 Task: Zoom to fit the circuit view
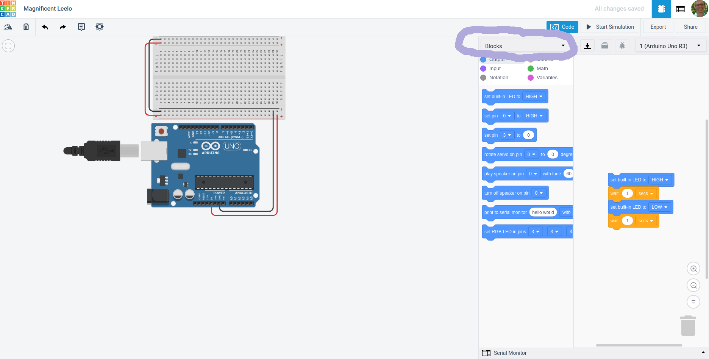(8, 46)
